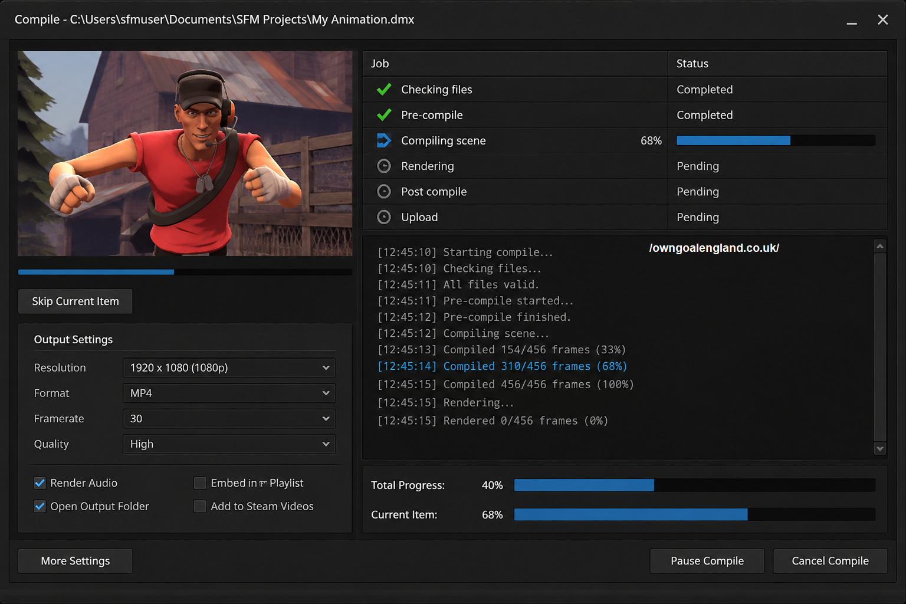Click the pending icon beside Upload
This screenshot has height=604, width=906.
tap(384, 217)
